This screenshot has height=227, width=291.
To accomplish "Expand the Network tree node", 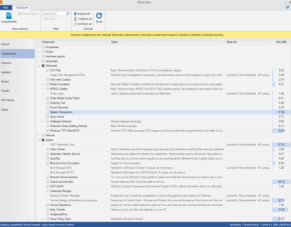I will pos(38,135).
